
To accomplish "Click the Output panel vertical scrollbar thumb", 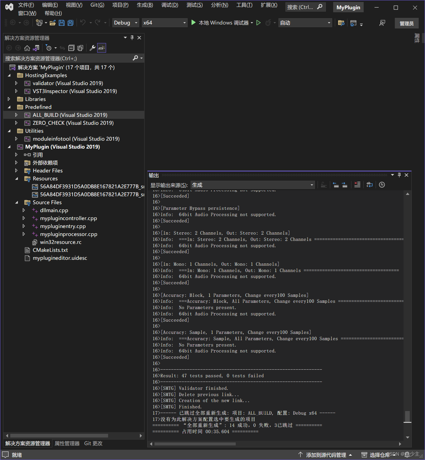I will tap(407, 417).
